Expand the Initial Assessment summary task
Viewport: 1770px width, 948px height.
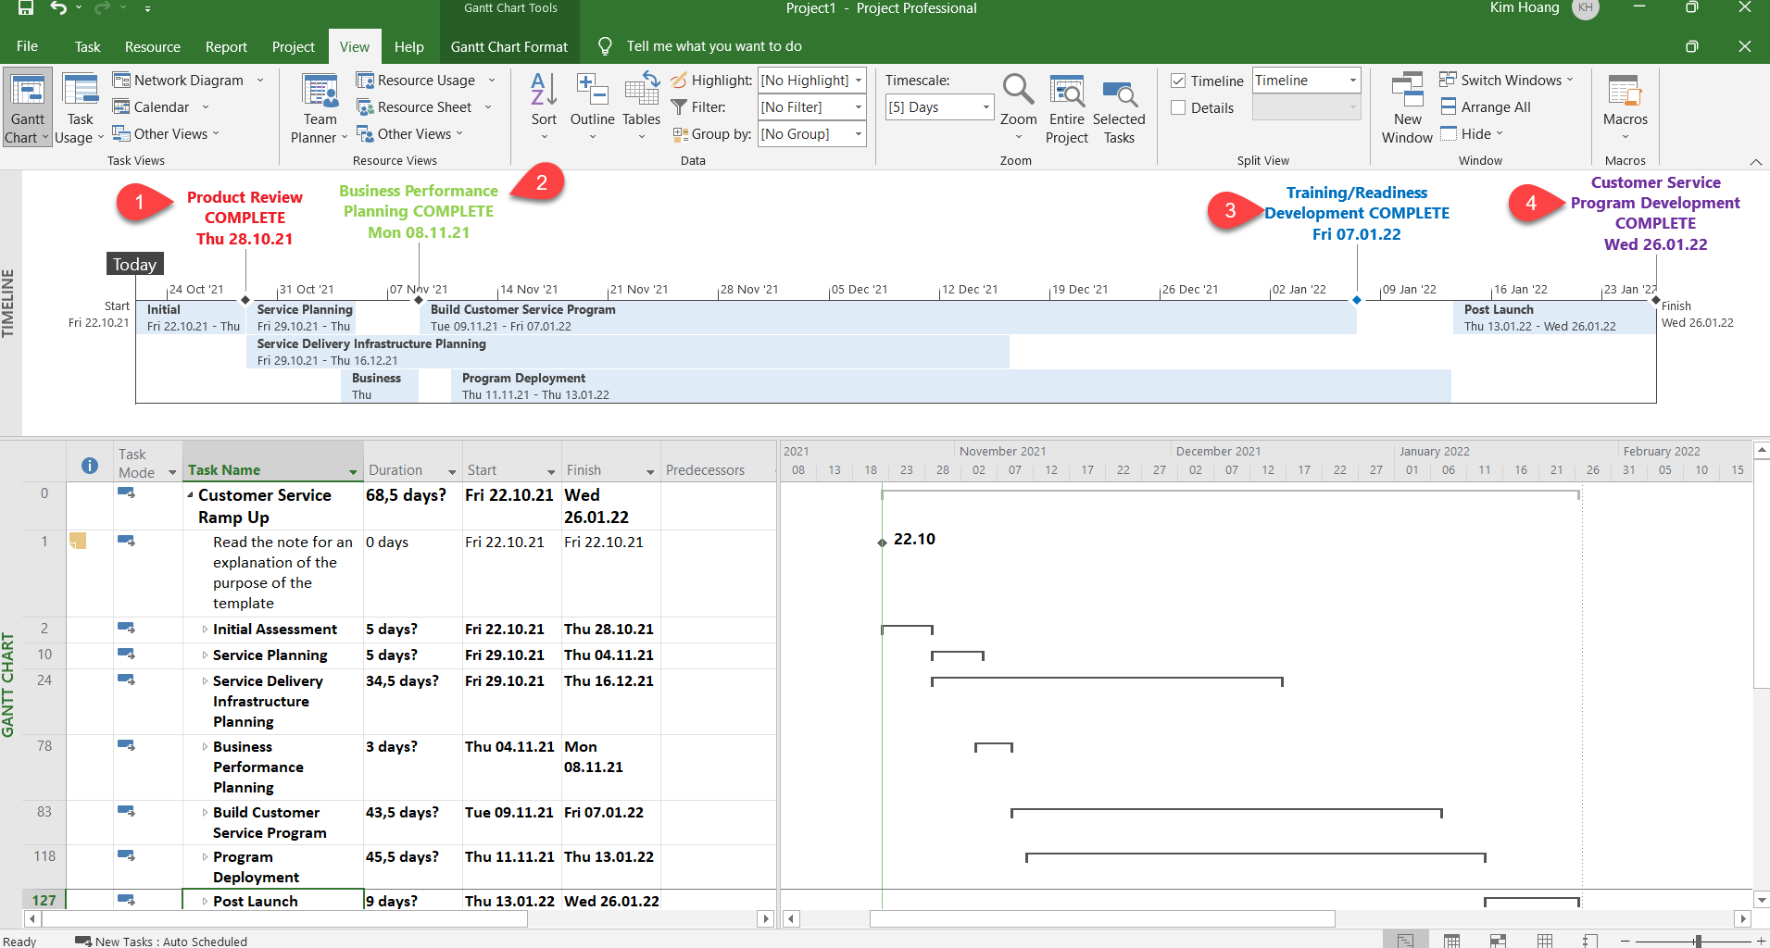205,630
